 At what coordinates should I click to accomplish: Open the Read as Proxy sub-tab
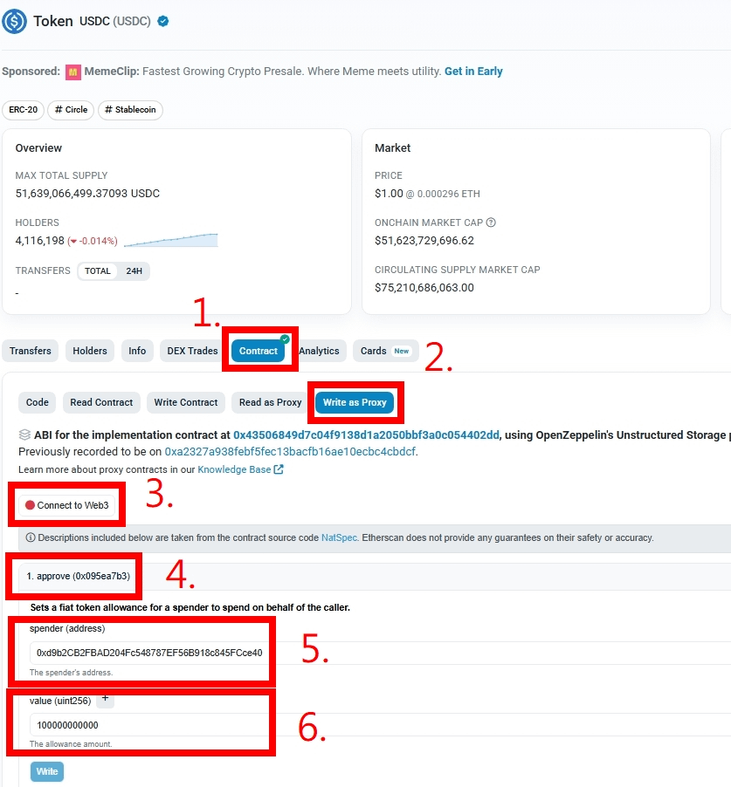pyautogui.click(x=270, y=402)
